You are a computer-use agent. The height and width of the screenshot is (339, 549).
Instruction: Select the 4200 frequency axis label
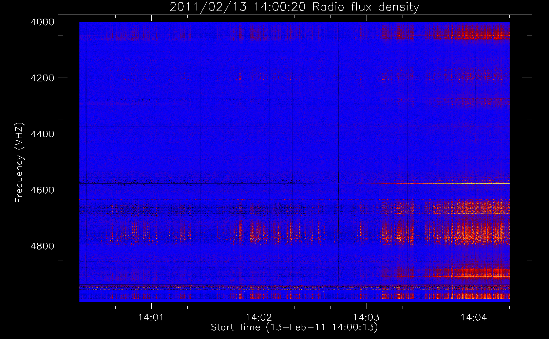pos(42,78)
